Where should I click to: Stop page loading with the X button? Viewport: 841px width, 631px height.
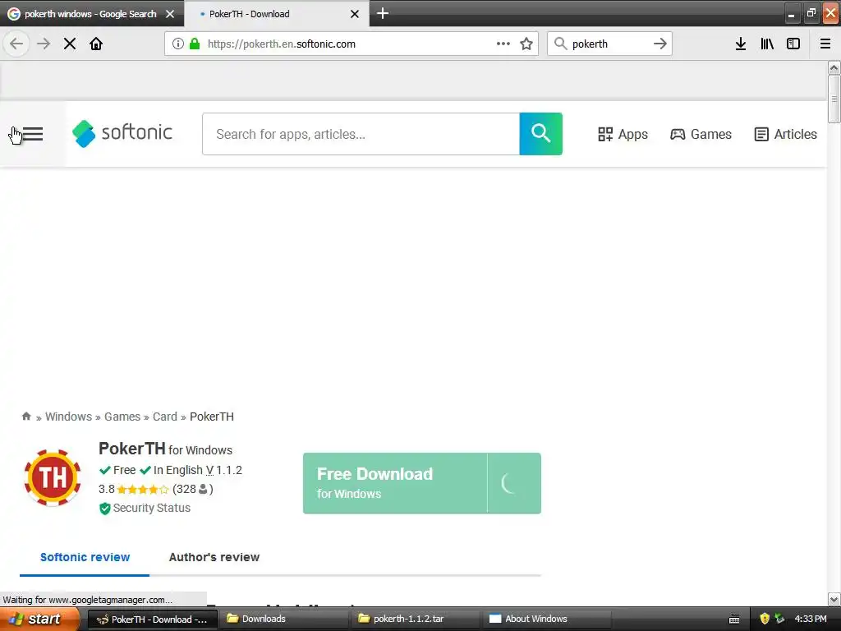(70, 44)
